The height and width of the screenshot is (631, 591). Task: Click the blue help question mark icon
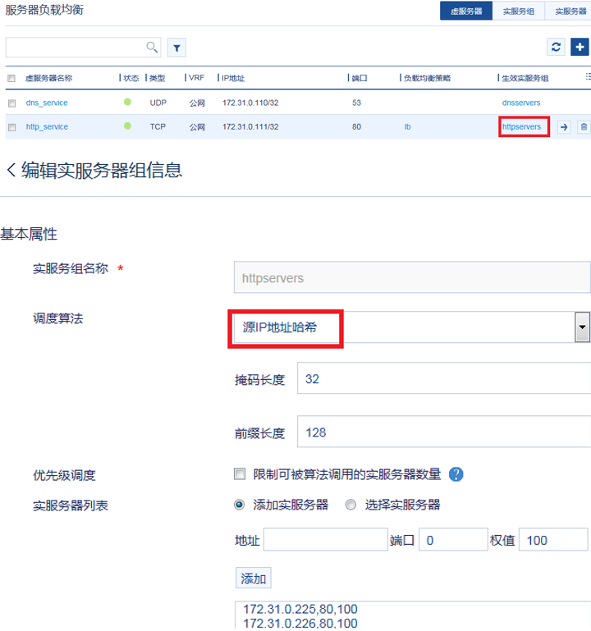click(x=456, y=474)
